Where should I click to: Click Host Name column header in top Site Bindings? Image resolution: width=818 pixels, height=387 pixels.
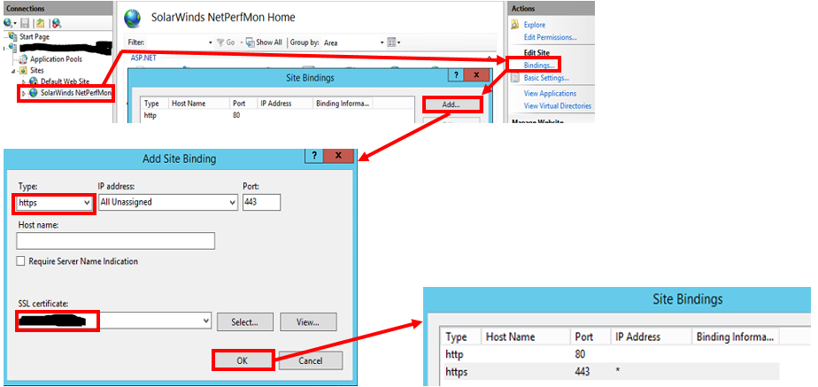tap(199, 104)
